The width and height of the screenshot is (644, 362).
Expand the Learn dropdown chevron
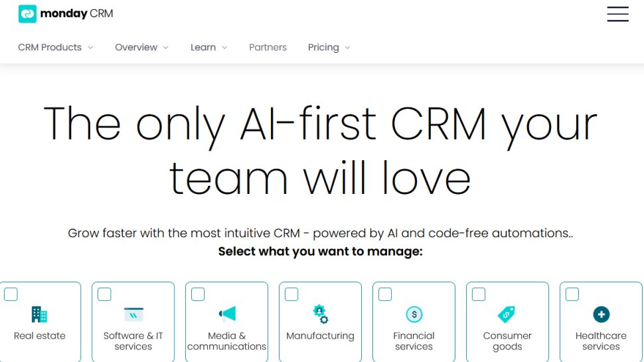224,48
